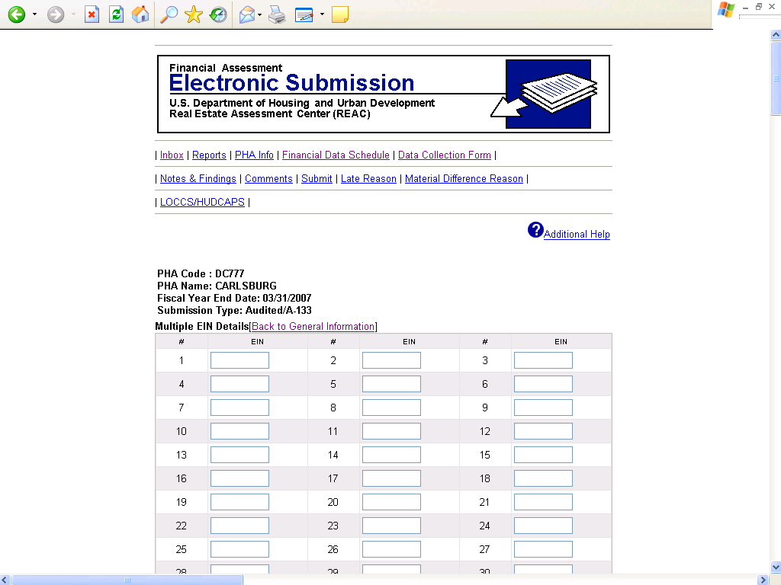Click Back to General Information link

[313, 326]
